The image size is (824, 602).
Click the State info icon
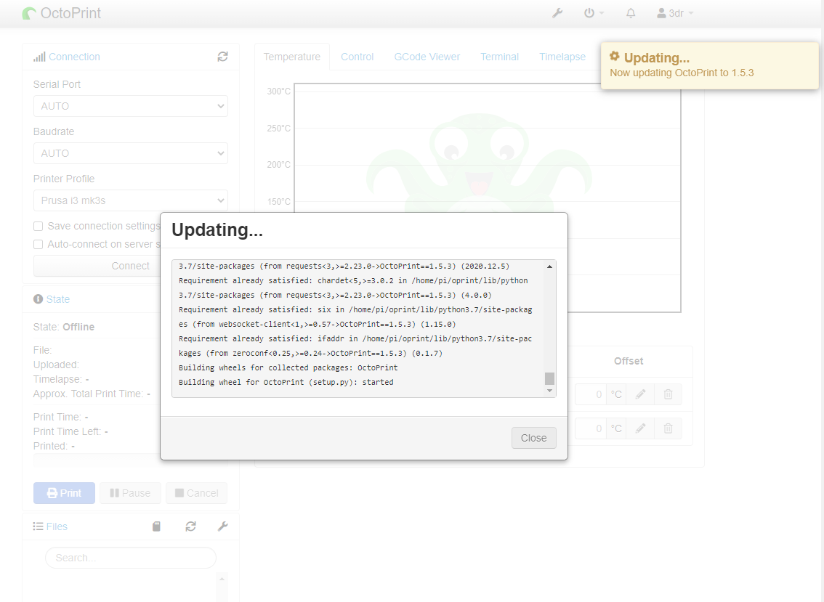click(x=38, y=299)
